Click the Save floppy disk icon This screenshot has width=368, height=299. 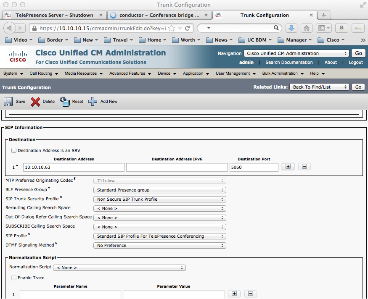click(x=8, y=102)
